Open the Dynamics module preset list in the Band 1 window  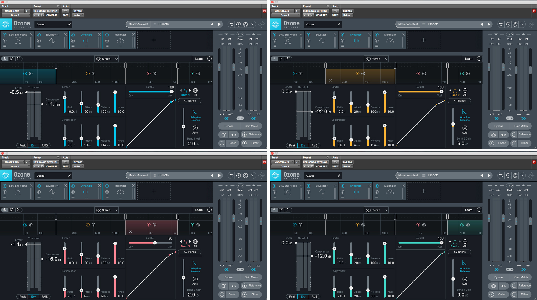pyautogui.click(x=73, y=46)
